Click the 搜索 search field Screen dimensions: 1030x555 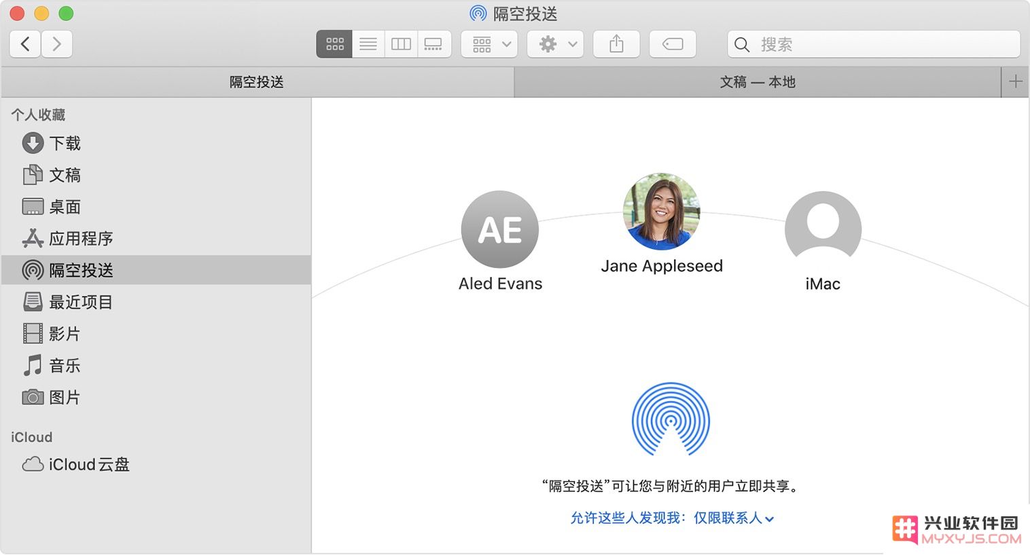(874, 44)
